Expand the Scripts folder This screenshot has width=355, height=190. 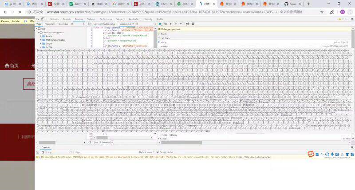click(x=41, y=43)
